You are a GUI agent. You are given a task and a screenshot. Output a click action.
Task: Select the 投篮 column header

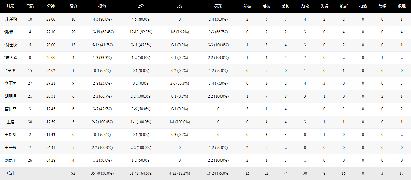[x=102, y=6]
